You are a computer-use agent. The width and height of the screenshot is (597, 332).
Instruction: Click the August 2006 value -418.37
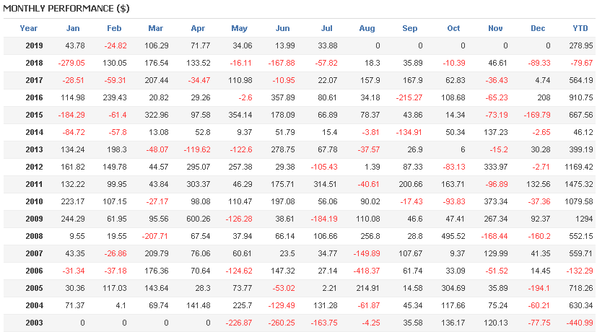[365, 271]
